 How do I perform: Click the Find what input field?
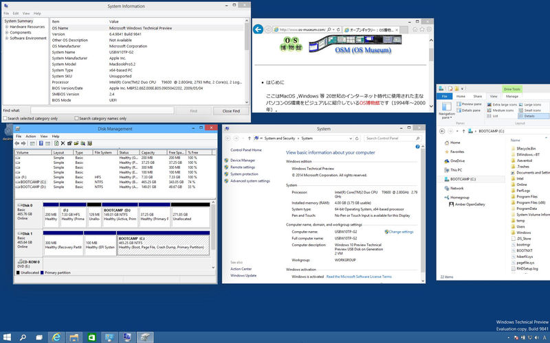pos(102,110)
